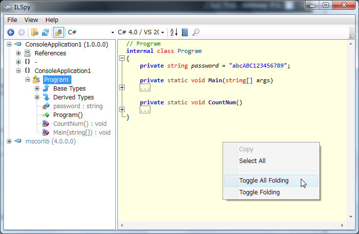Collapse the Program class code fold
The height and width of the screenshot is (234, 359).
122,58
